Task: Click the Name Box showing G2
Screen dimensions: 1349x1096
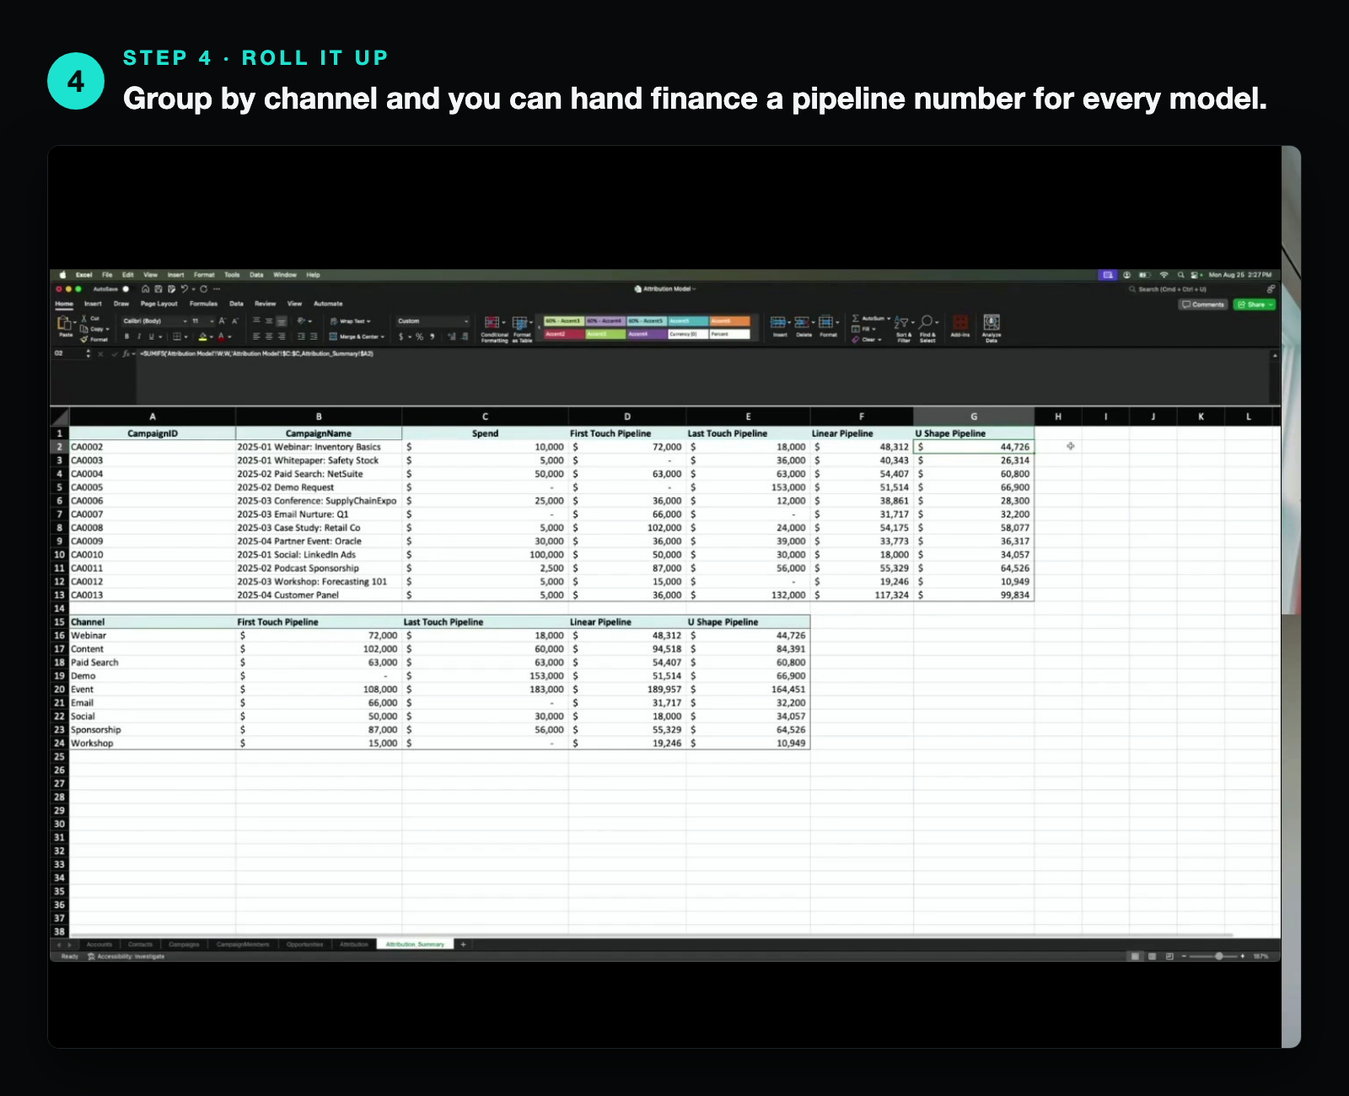Action: click(71, 354)
